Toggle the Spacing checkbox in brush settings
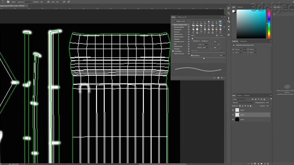 192,55
